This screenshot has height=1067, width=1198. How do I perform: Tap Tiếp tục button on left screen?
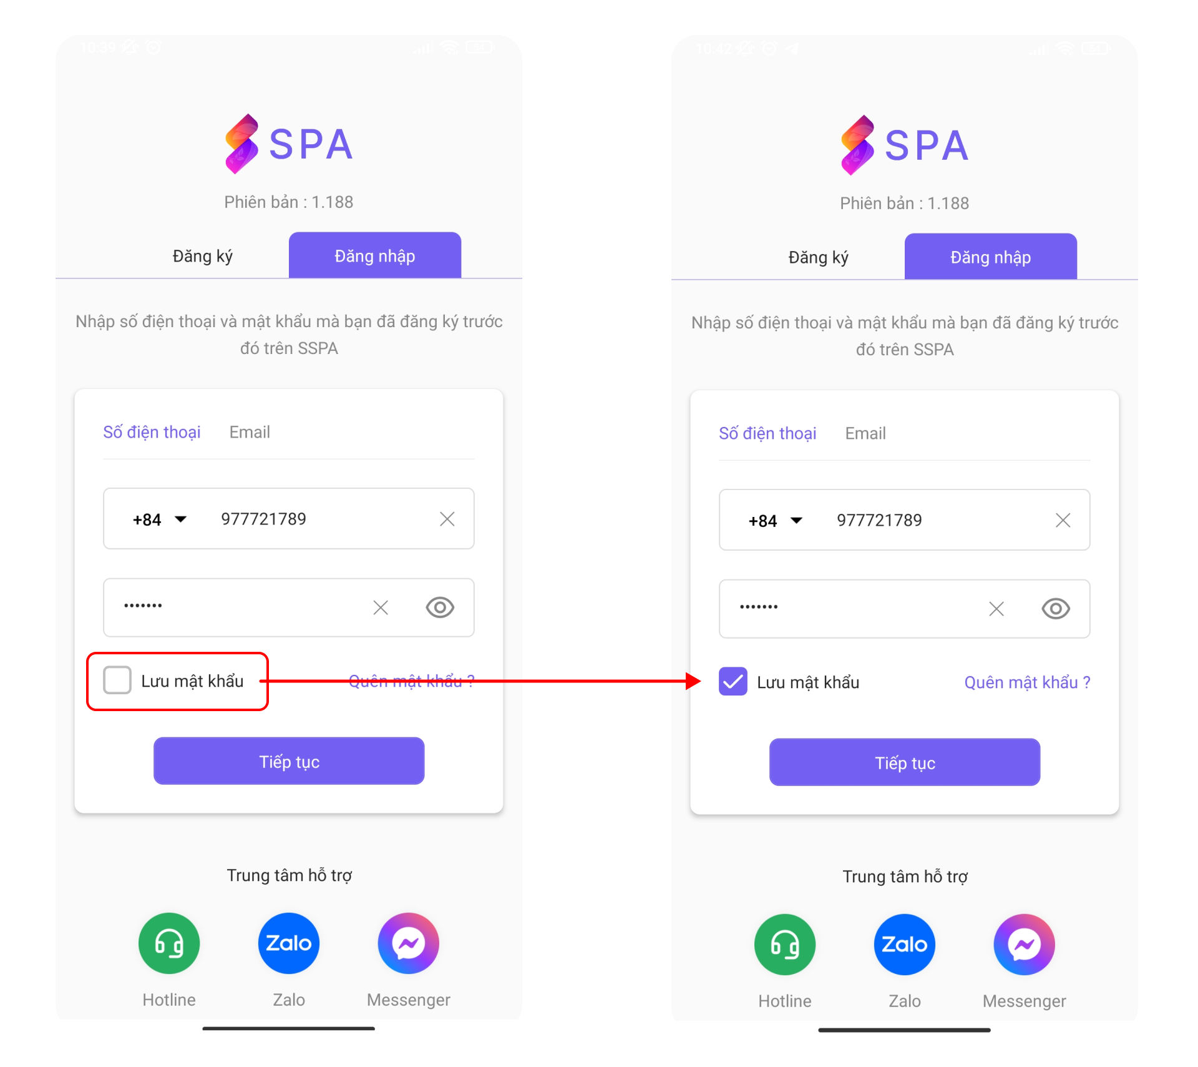[x=289, y=761]
